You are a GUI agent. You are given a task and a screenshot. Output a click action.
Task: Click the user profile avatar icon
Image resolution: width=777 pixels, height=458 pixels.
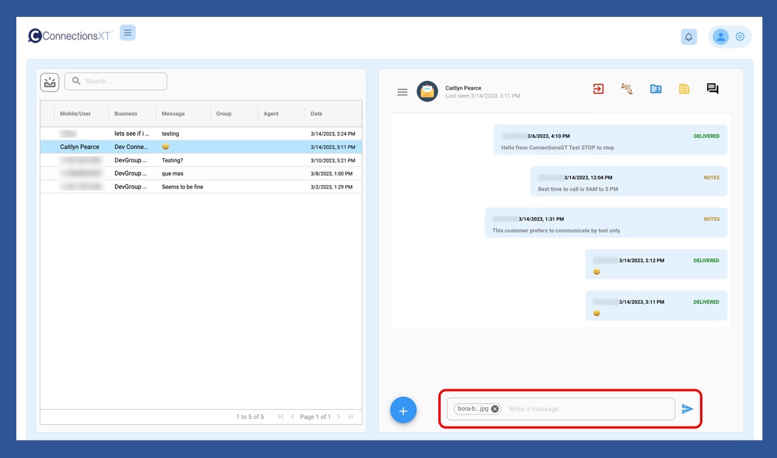pos(720,37)
